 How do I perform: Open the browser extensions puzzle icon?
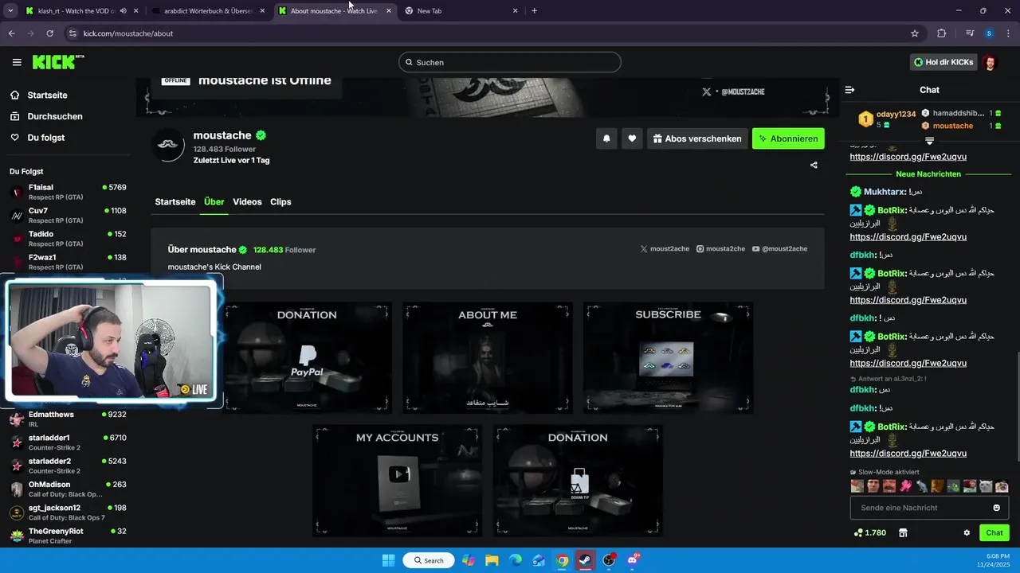[941, 33]
